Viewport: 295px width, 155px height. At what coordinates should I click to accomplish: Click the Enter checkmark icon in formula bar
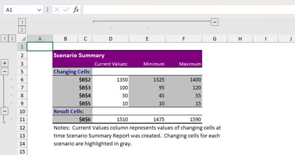click(66, 10)
